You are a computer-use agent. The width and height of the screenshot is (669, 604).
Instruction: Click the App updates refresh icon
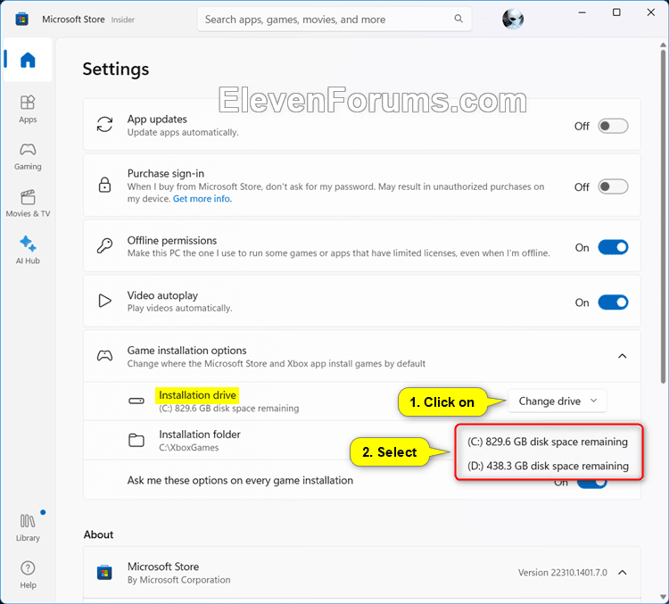click(104, 125)
